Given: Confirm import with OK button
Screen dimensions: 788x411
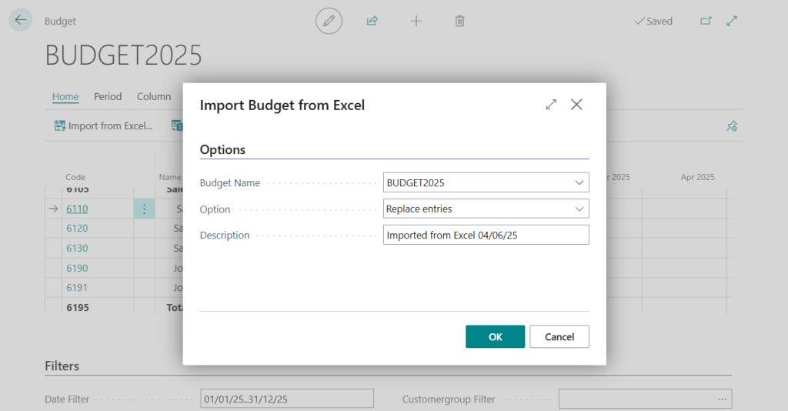Looking at the screenshot, I should tap(495, 336).
